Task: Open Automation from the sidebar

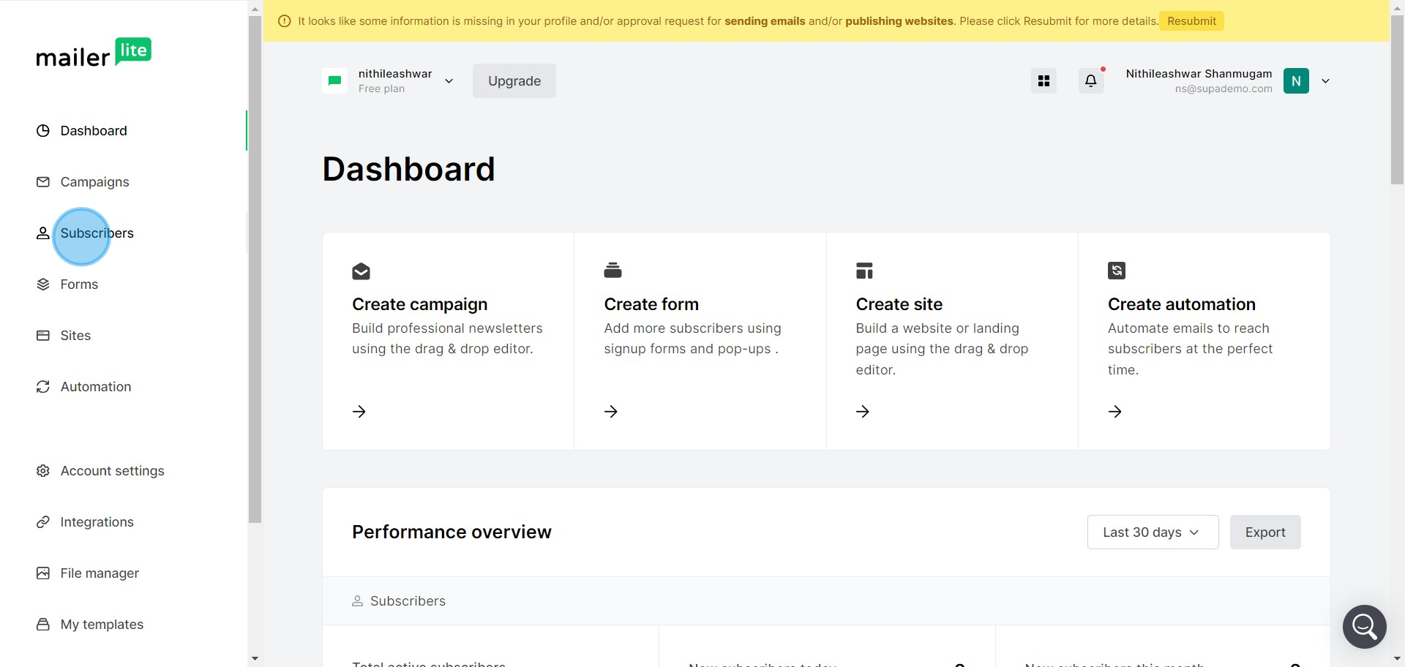Action: [96, 387]
